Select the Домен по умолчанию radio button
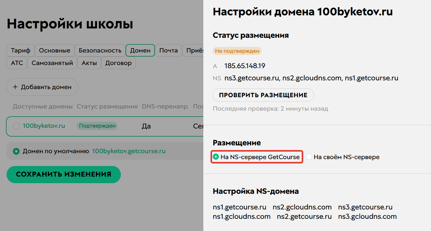 16,151
